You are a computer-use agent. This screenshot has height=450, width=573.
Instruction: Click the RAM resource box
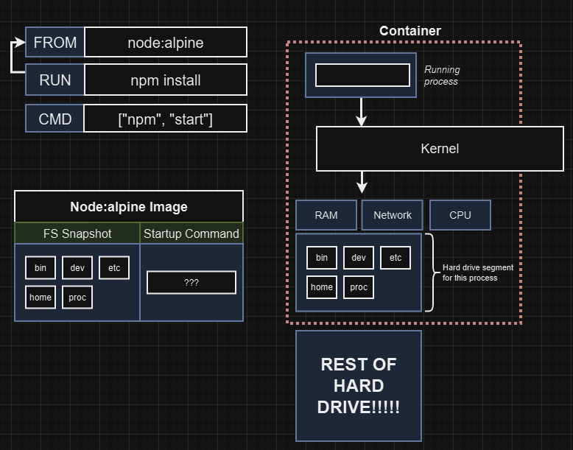pyautogui.click(x=326, y=215)
